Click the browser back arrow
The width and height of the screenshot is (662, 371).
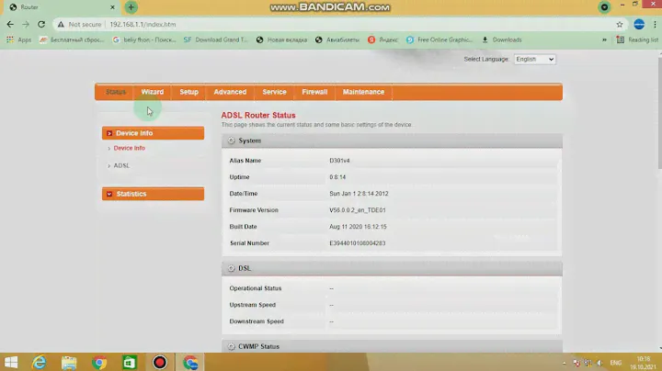point(9,24)
